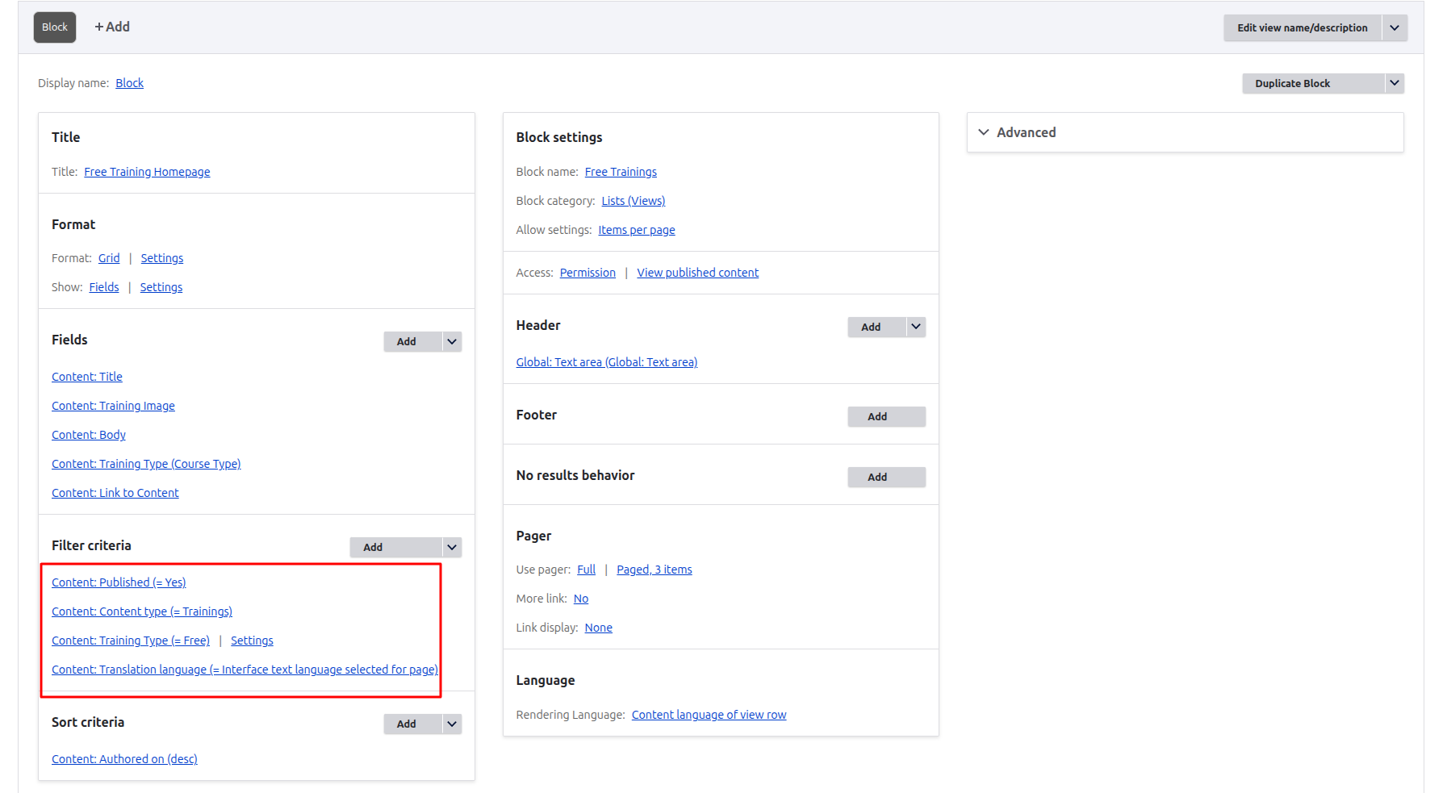Open dropdown arrow beside Duplicate Block
Screen dimensions: 1447x793
(1395, 83)
